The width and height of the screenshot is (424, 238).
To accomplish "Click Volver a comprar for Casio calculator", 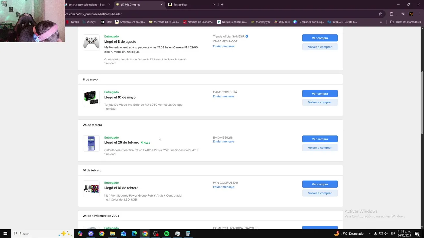I will point(320,148).
